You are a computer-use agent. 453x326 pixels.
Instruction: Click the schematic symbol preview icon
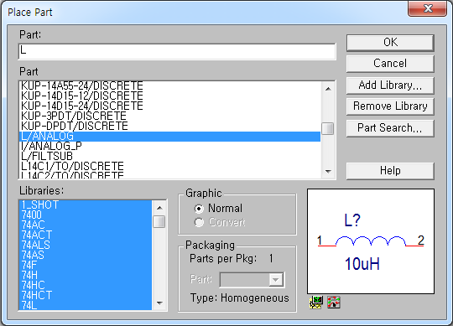pos(315,303)
